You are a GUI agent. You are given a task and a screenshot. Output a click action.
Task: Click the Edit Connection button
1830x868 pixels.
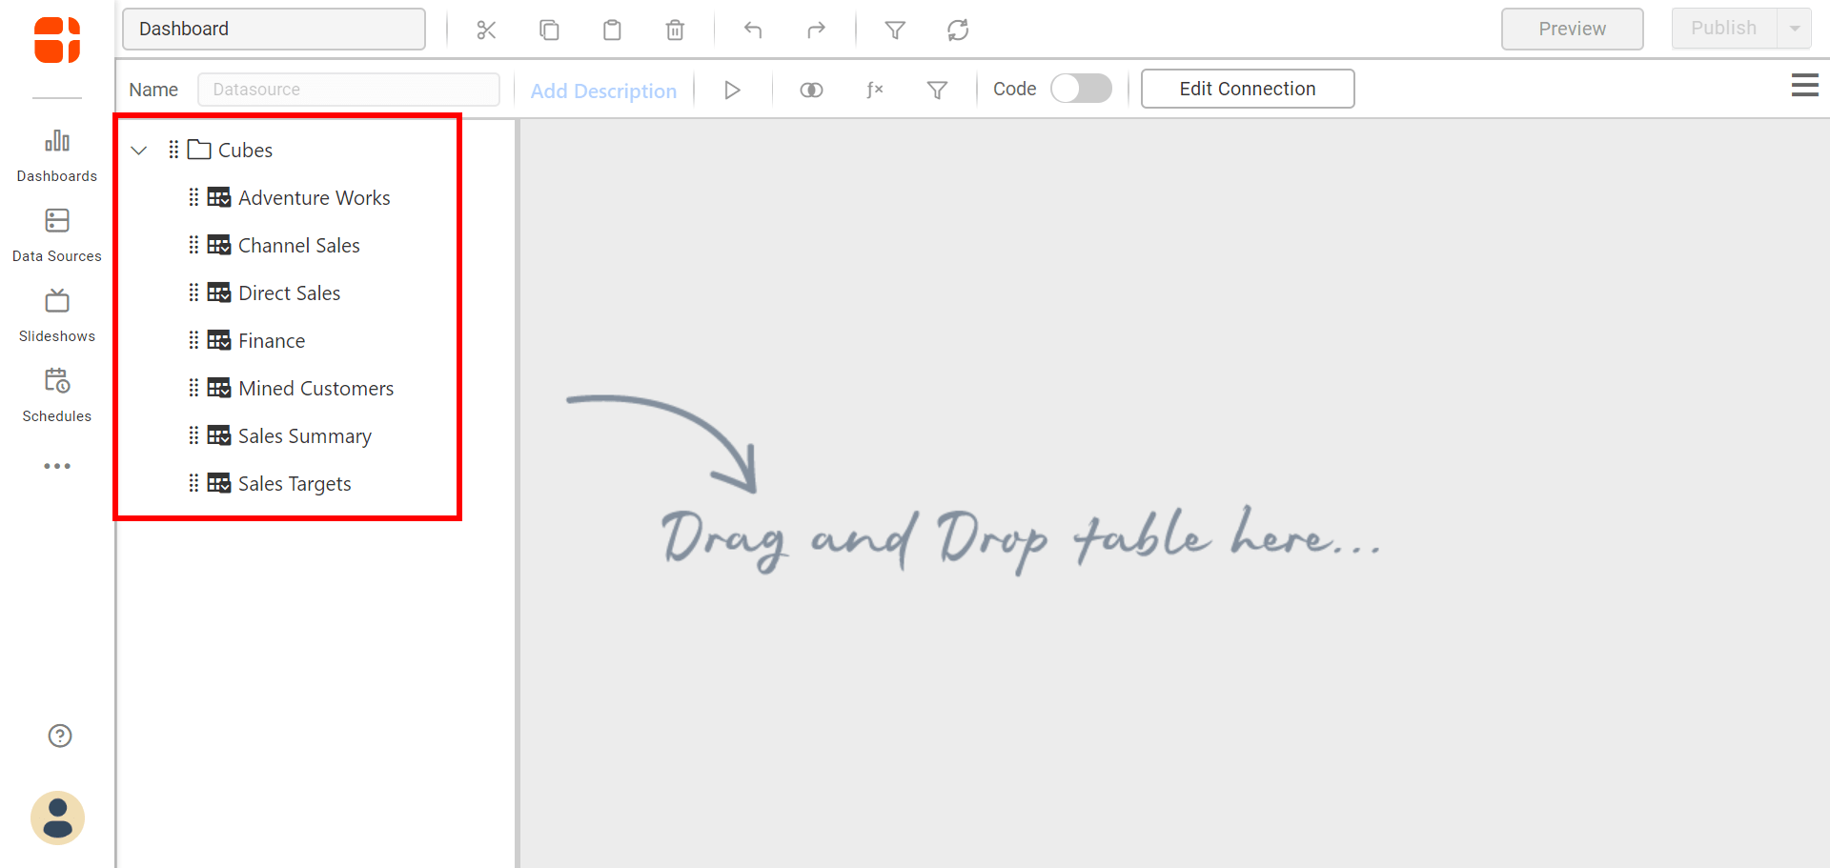pyautogui.click(x=1247, y=89)
